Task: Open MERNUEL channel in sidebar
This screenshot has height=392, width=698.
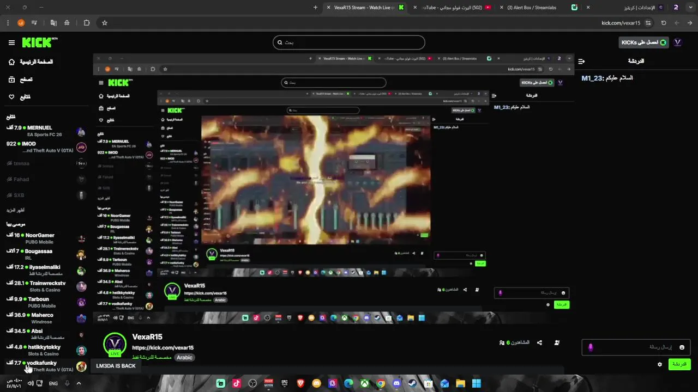Action: coord(46,131)
